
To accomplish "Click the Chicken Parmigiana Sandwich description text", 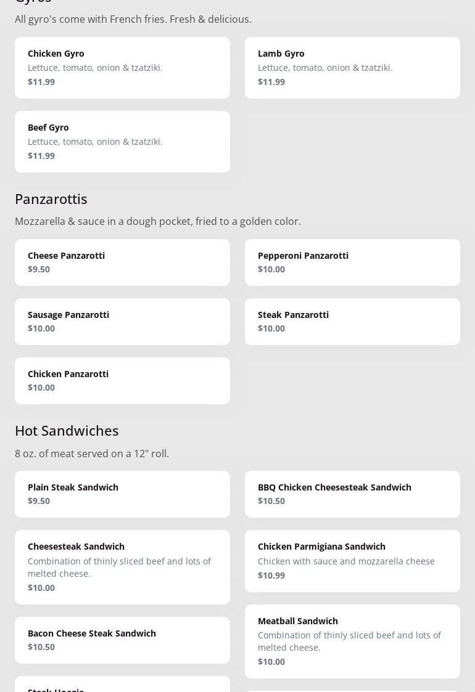I will click(346, 561).
